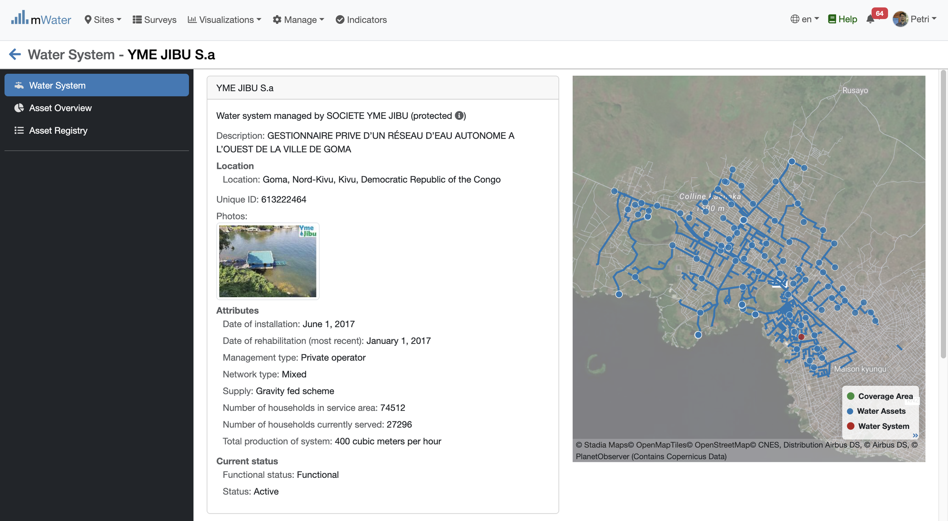Click the mWater logo
Viewport: 948px width, 521px height.
click(x=41, y=19)
